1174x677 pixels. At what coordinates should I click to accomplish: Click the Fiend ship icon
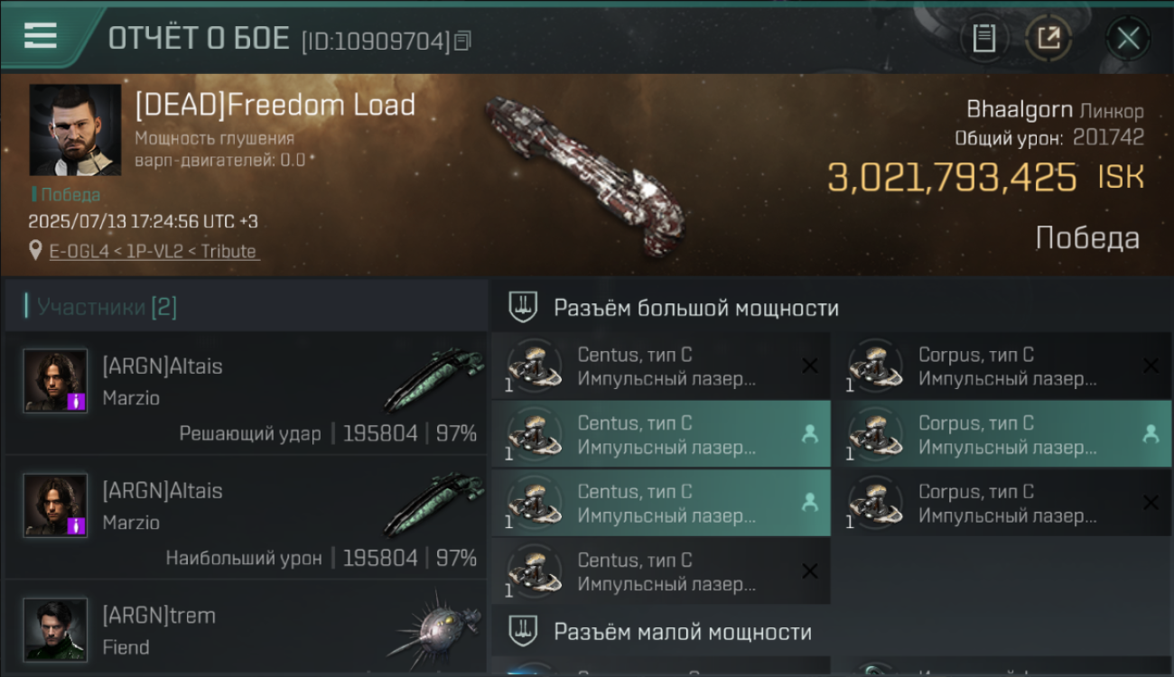(x=437, y=629)
